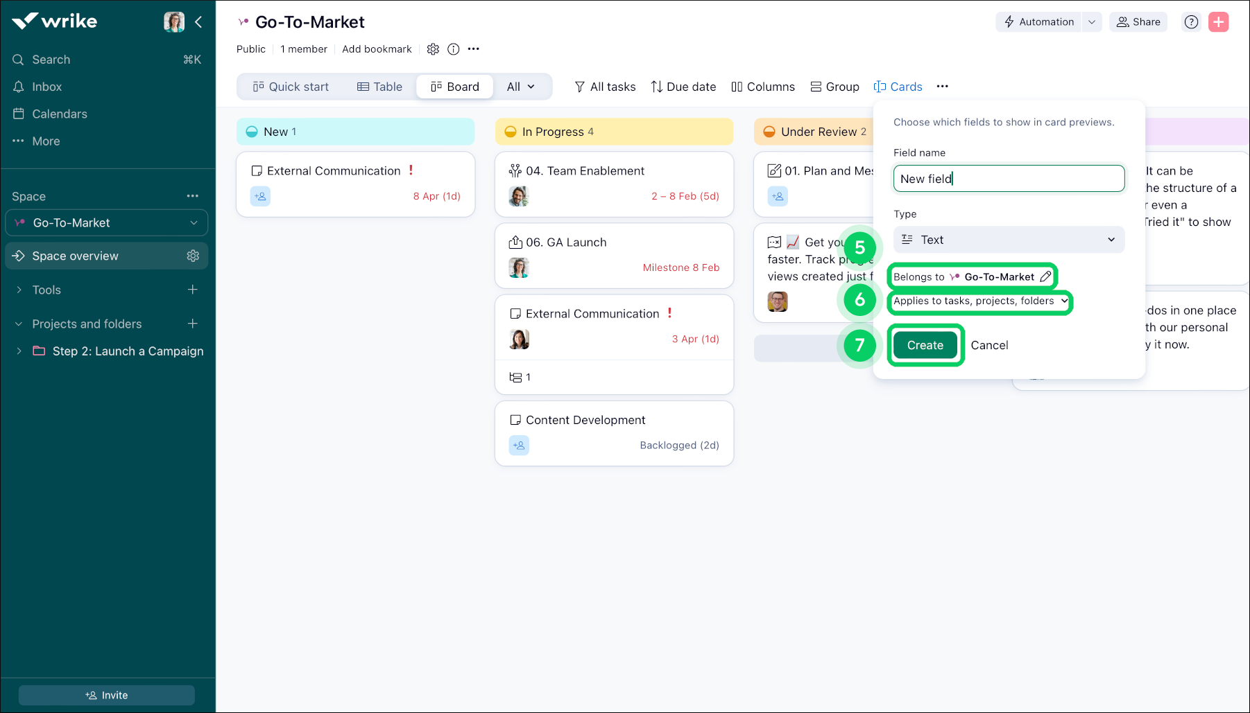Click Cancel in the field dialog
1250x713 pixels.
pyautogui.click(x=989, y=345)
